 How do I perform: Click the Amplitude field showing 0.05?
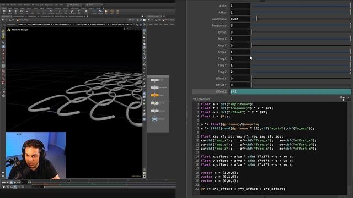coord(240,19)
